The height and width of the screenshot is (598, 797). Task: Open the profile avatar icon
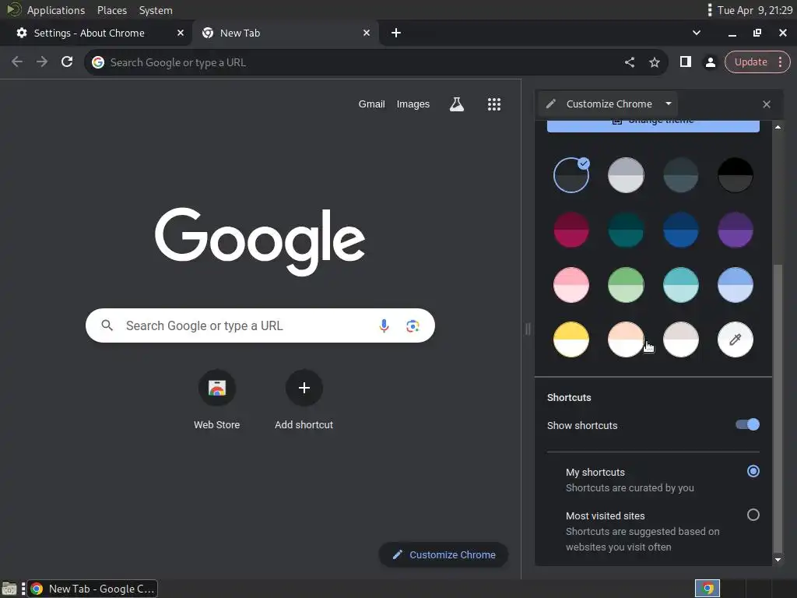(x=710, y=62)
